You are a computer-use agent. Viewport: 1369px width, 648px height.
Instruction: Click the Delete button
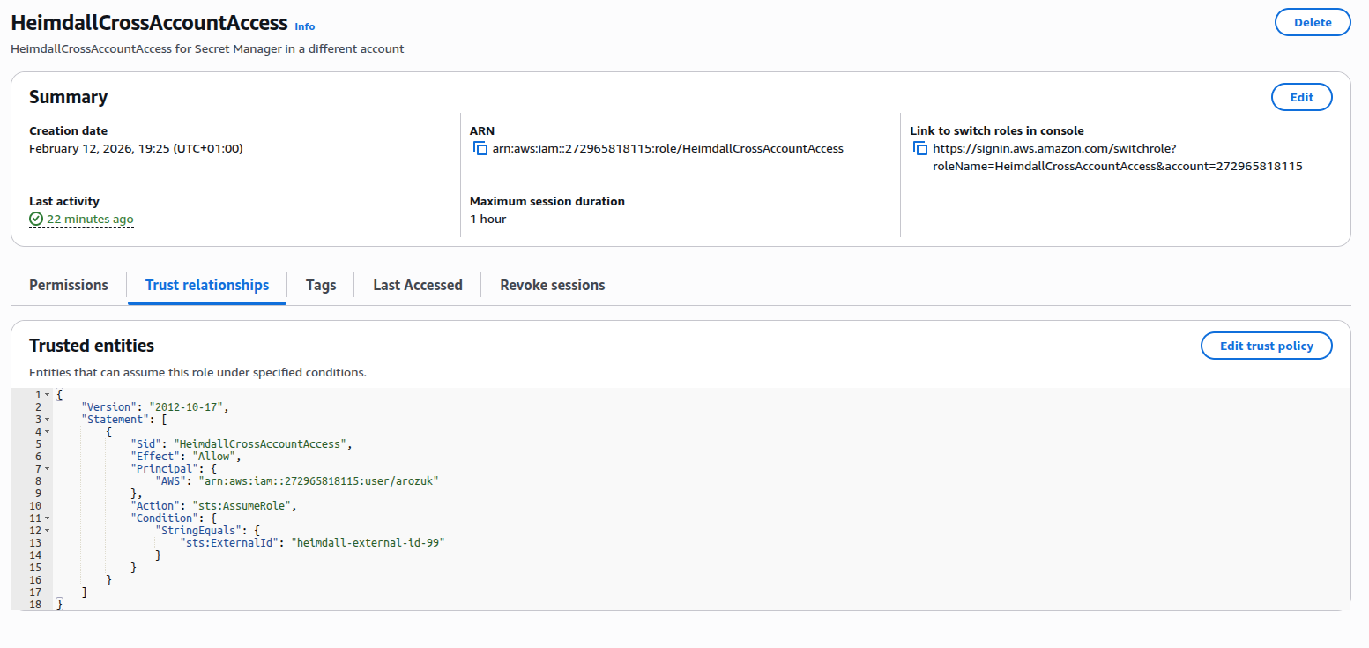click(1313, 22)
